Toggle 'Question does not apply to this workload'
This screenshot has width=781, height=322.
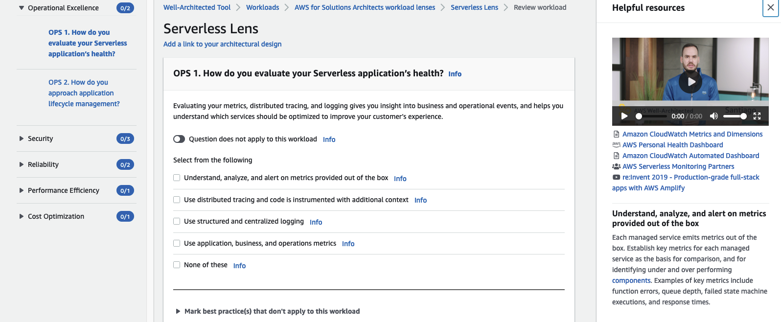[x=179, y=139]
